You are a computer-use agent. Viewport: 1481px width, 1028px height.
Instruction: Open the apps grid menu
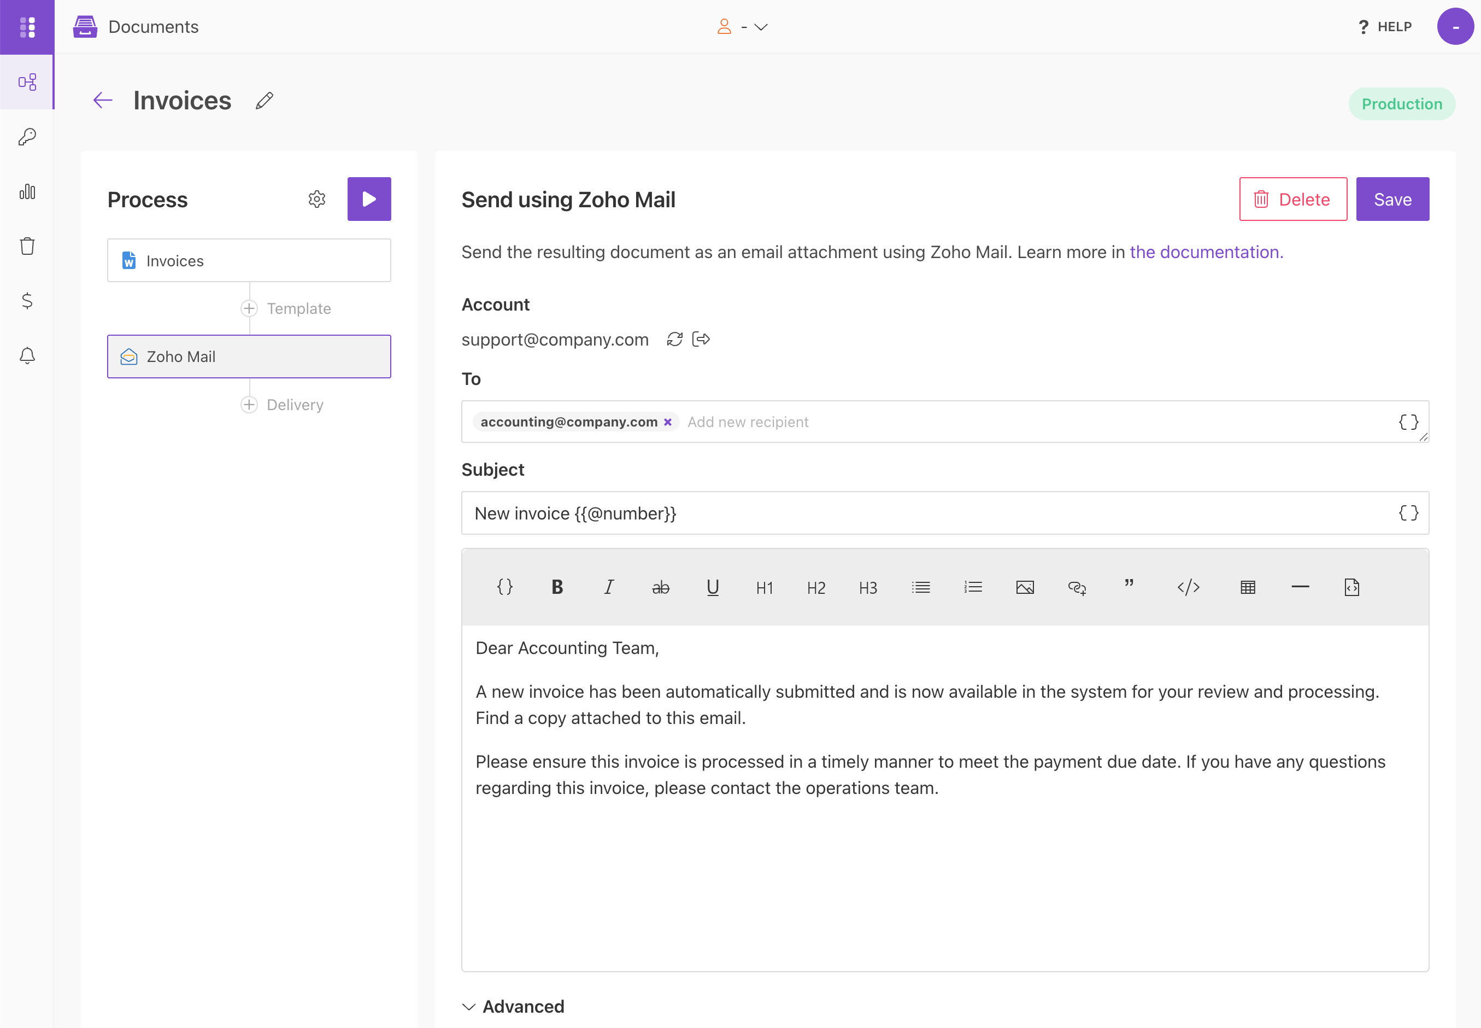coord(27,27)
